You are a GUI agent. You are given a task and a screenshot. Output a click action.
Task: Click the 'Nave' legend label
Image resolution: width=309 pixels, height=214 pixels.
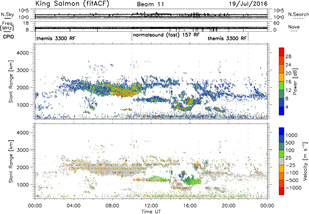pyautogui.click(x=294, y=27)
